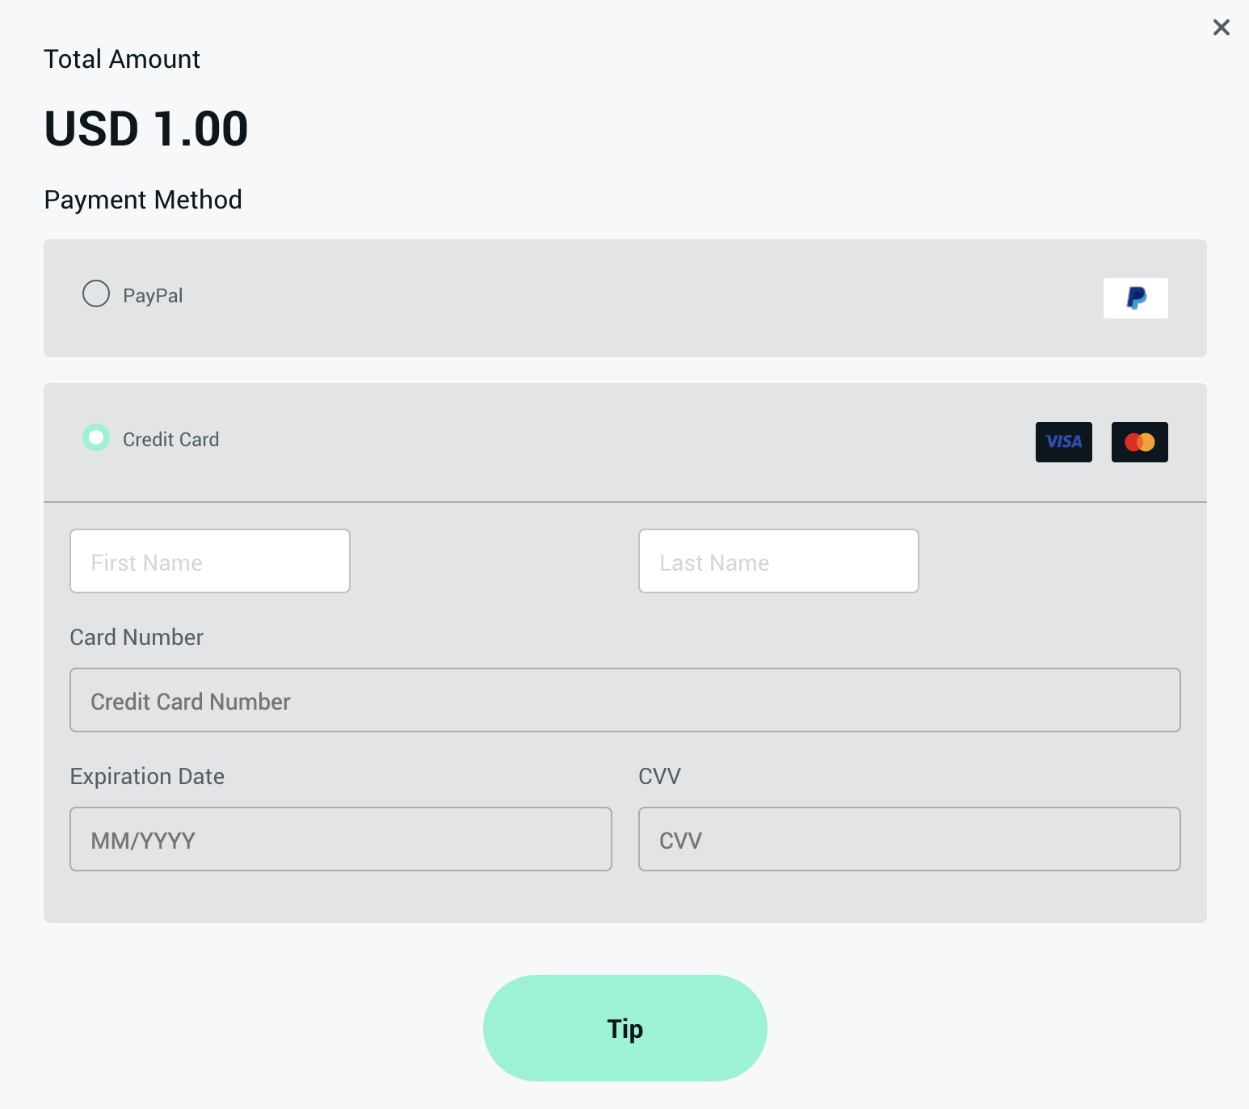Click the Card Number label
This screenshot has height=1109, width=1249.
(137, 637)
